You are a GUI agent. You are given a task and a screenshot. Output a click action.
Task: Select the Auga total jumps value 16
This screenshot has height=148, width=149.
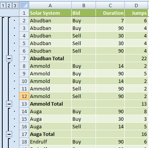(x=136, y=134)
